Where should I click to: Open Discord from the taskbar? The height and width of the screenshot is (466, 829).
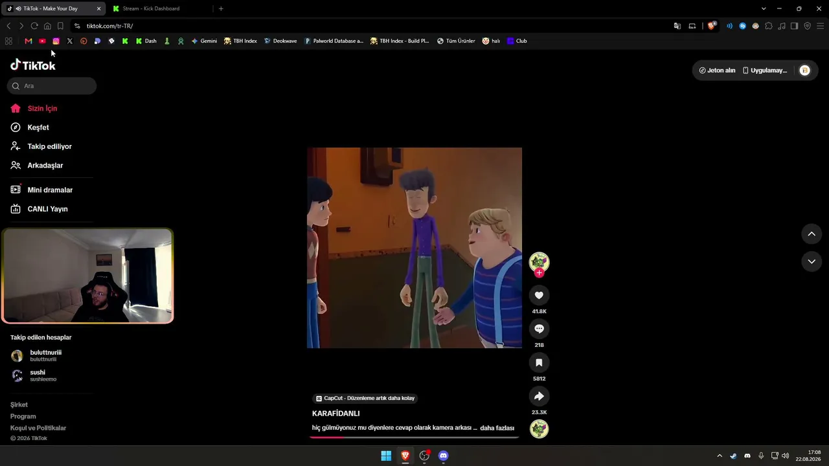coord(443,456)
